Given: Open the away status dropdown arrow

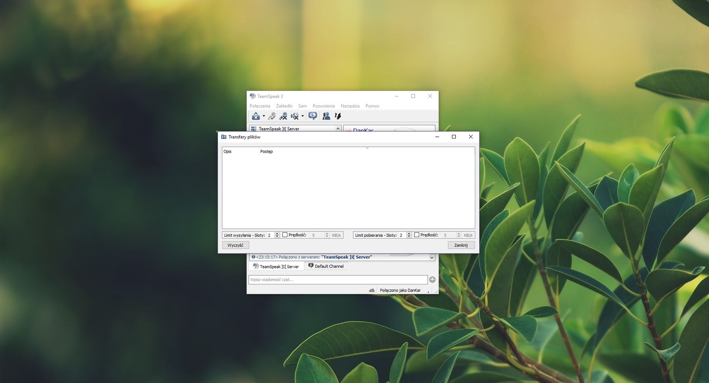Looking at the screenshot, I should coord(264,116).
